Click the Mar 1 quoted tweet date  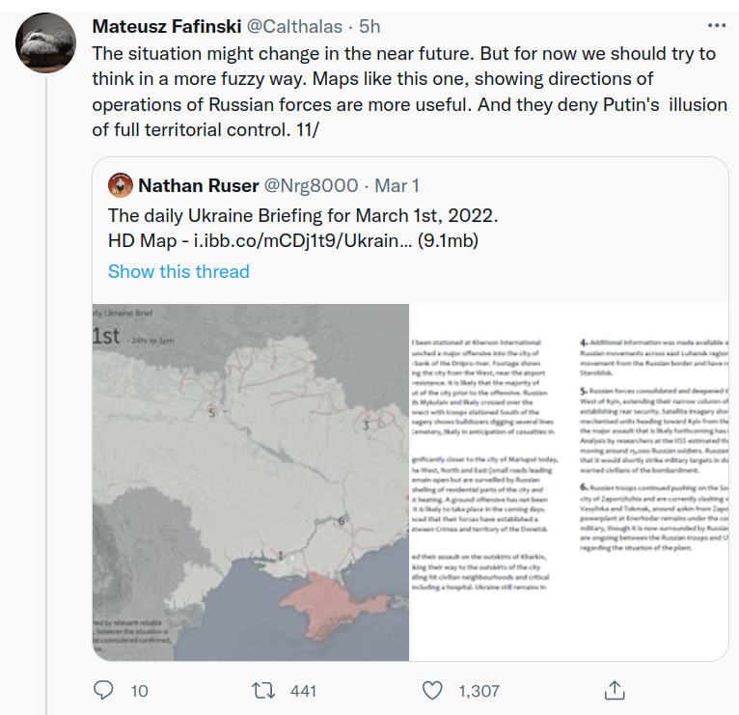pyautogui.click(x=397, y=185)
